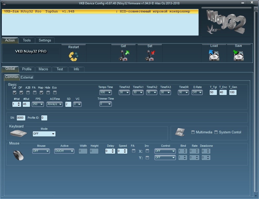Uncheck the Cal checkbox

[x=14, y=92]
